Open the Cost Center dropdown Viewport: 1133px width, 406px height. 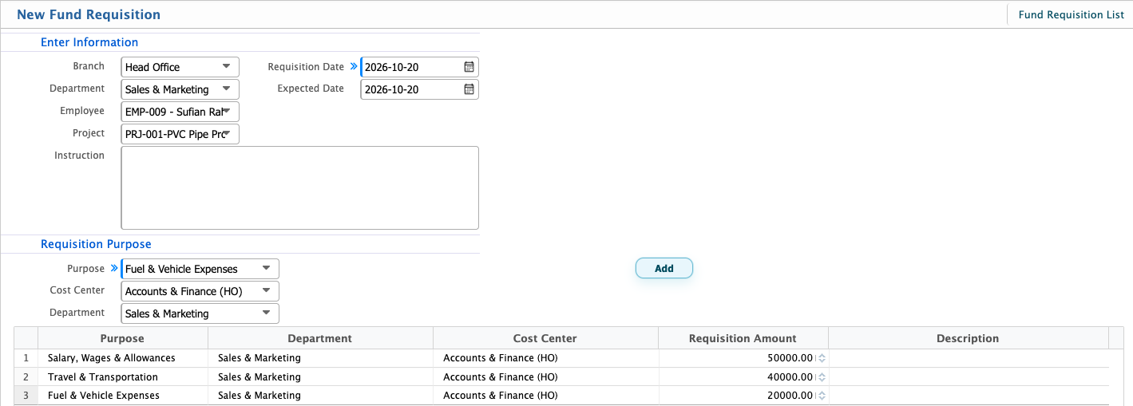[x=200, y=291]
